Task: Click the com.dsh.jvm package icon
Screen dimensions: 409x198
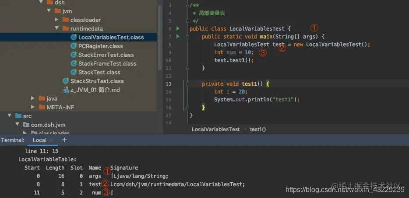Action: 26,125
